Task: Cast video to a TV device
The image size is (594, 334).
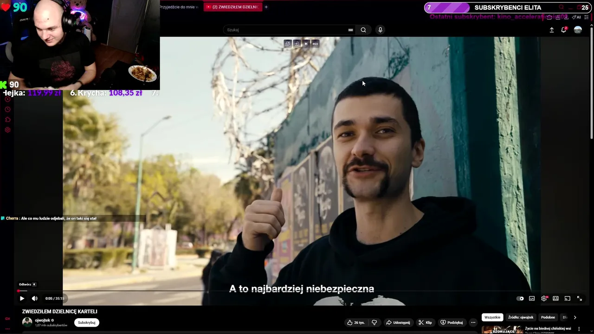Action: pos(567,298)
